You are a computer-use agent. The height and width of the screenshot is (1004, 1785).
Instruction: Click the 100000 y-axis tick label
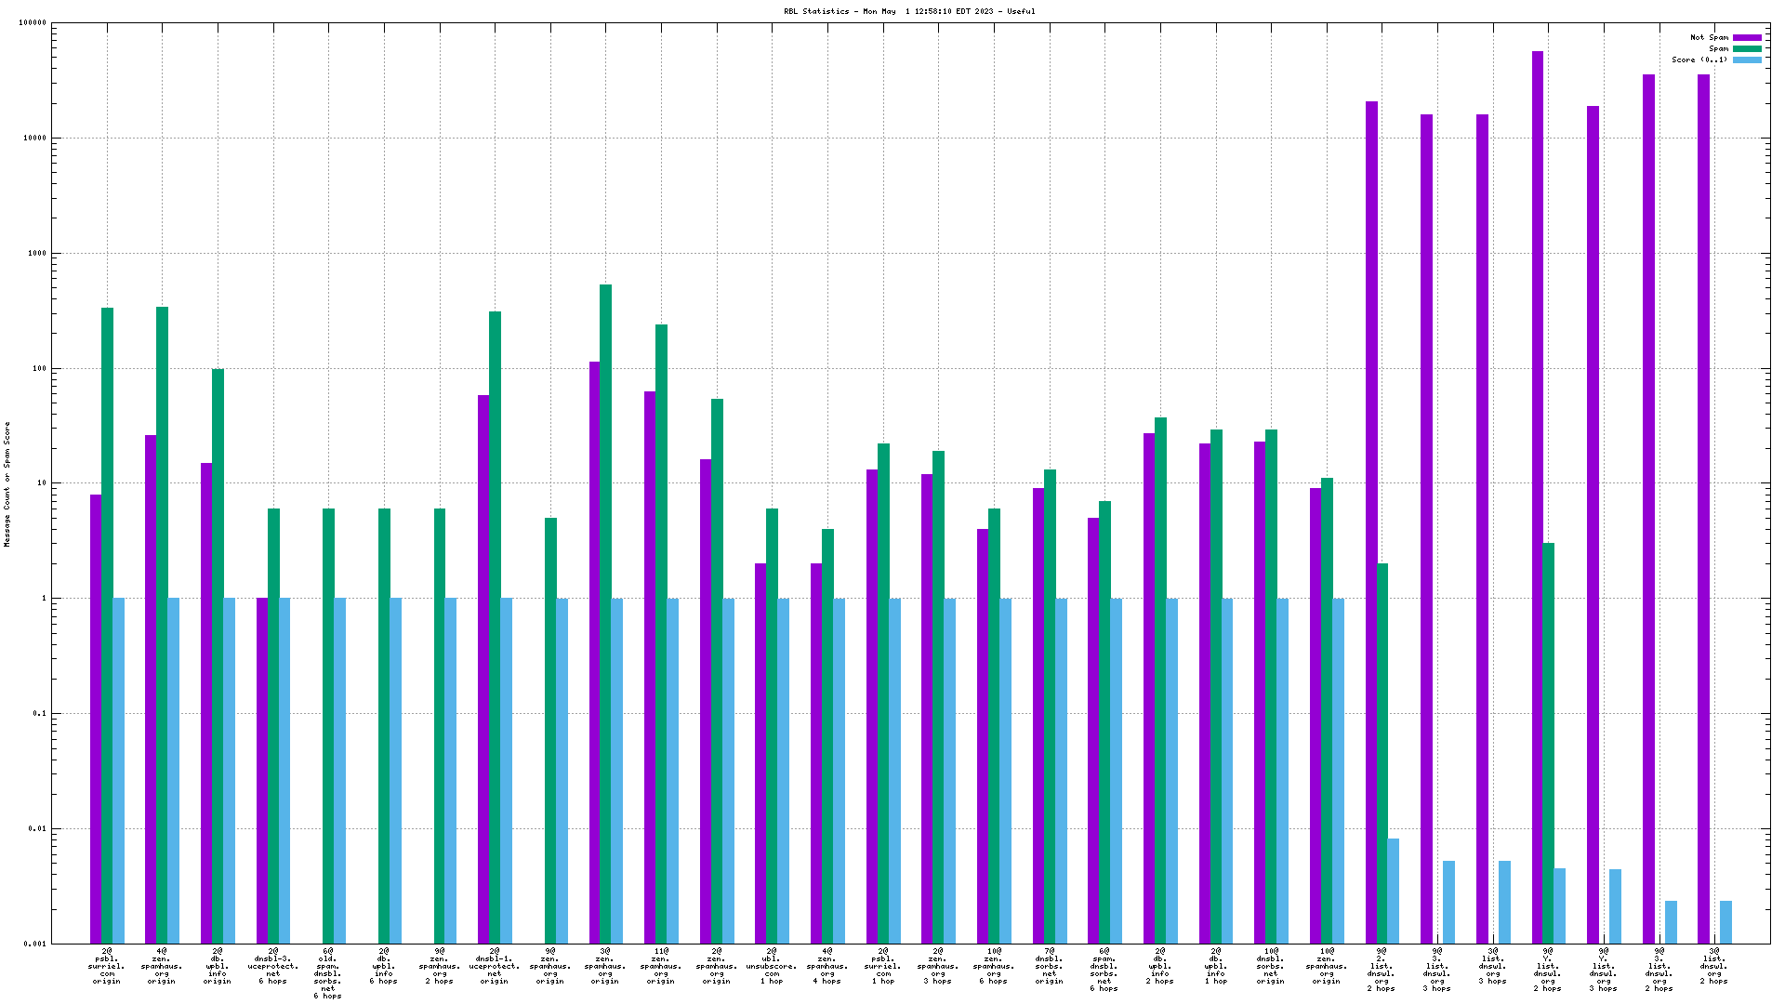32,23
